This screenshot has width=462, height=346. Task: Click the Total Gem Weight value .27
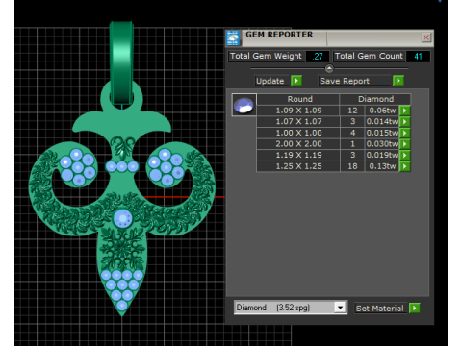click(x=318, y=56)
